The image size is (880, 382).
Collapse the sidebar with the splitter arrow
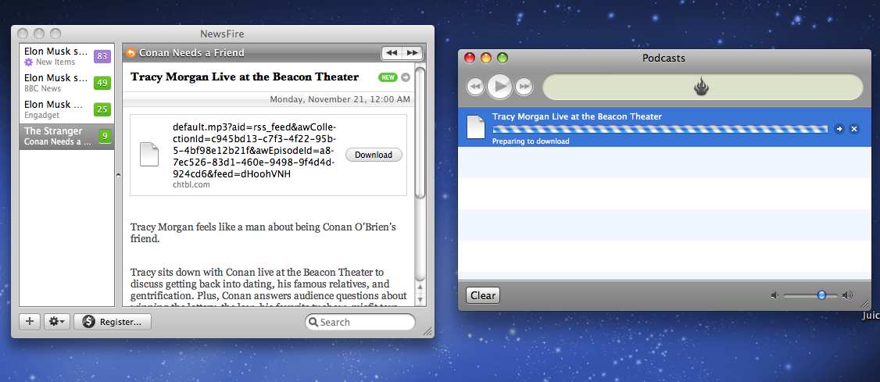click(x=118, y=176)
